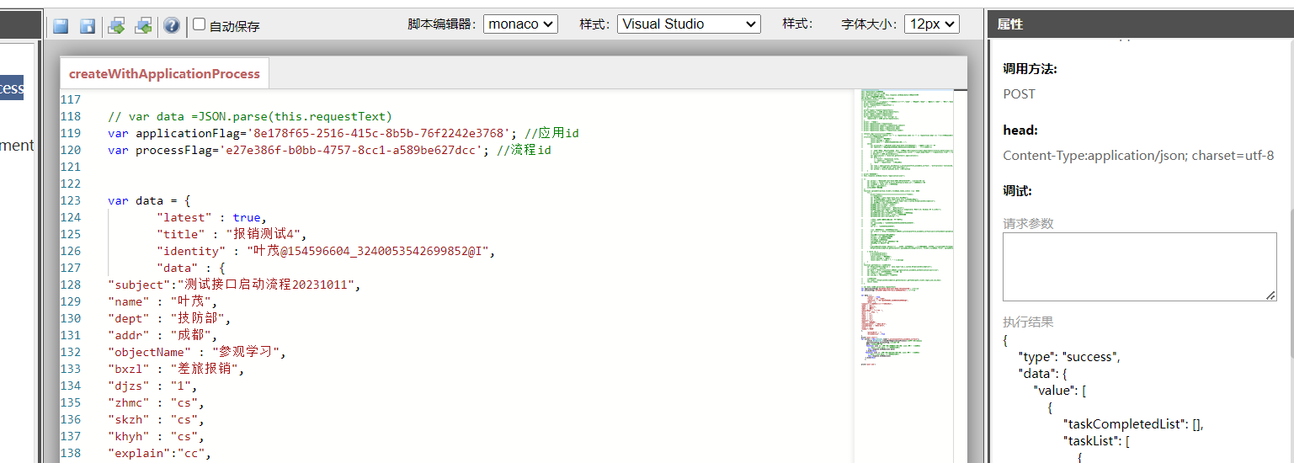1294x463 pixels.
Task: Click line number 127
Action: [x=71, y=268]
